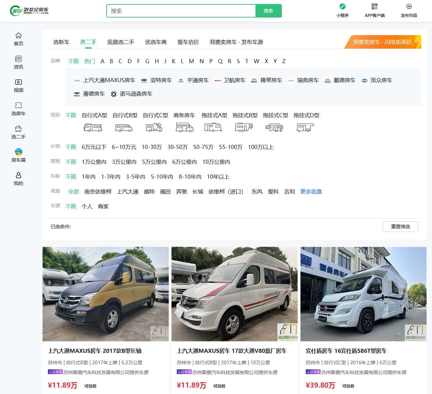Click the 发布作品 publish icon
Screen dimensions: 432x394
[x=408, y=6]
